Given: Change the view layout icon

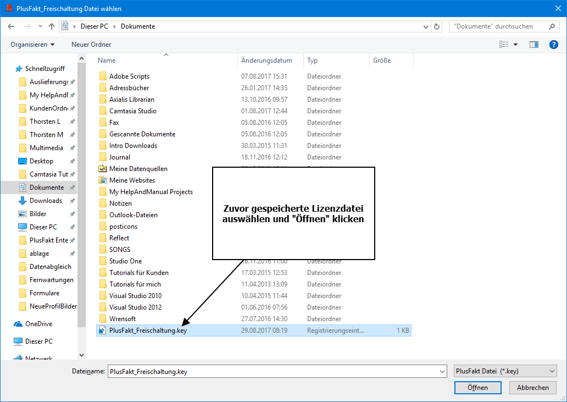Looking at the screenshot, I should coord(504,45).
